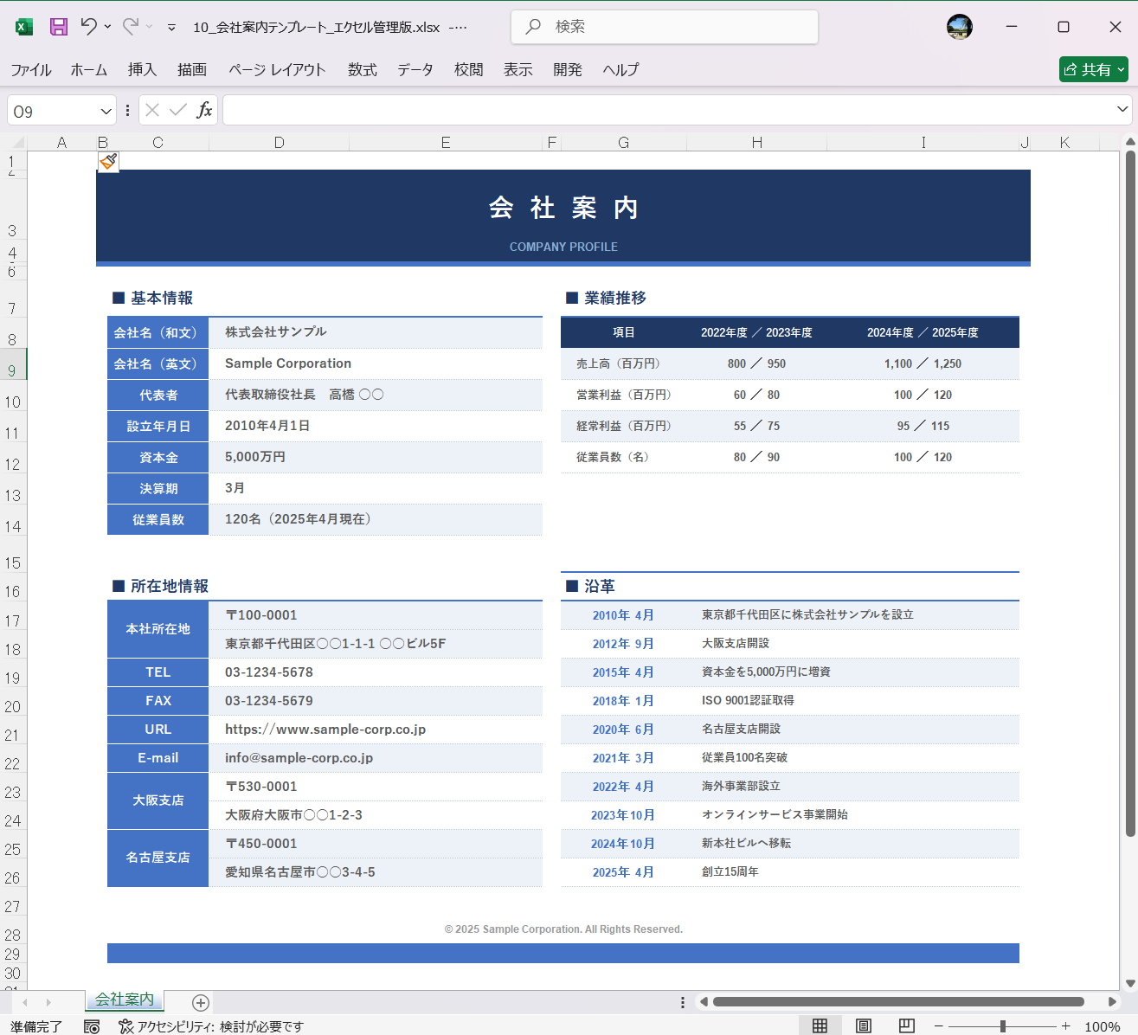Click the new sheet (+) button
This screenshot has height=1035, width=1138.
200,1002
